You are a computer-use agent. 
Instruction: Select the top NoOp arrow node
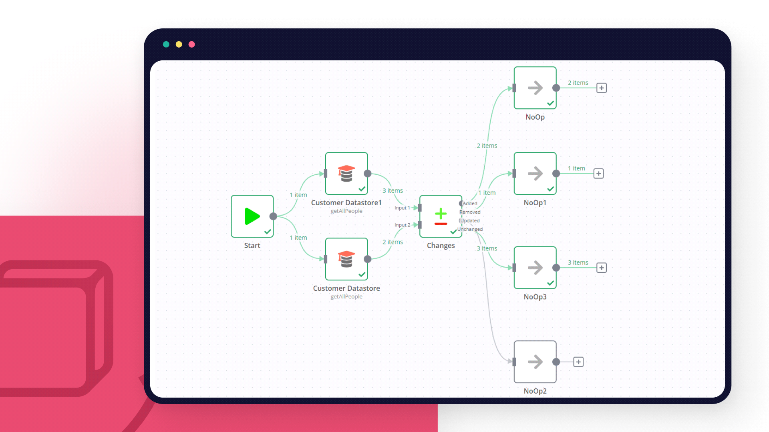pos(535,88)
